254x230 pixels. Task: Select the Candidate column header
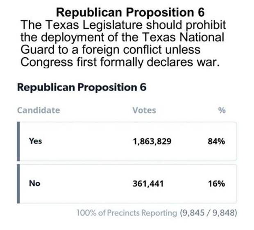pos(39,110)
